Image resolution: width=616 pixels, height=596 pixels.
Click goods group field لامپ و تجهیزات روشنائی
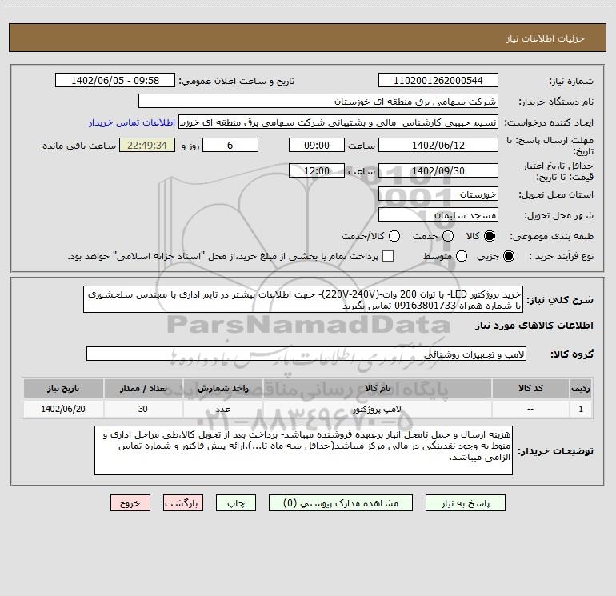306,354
